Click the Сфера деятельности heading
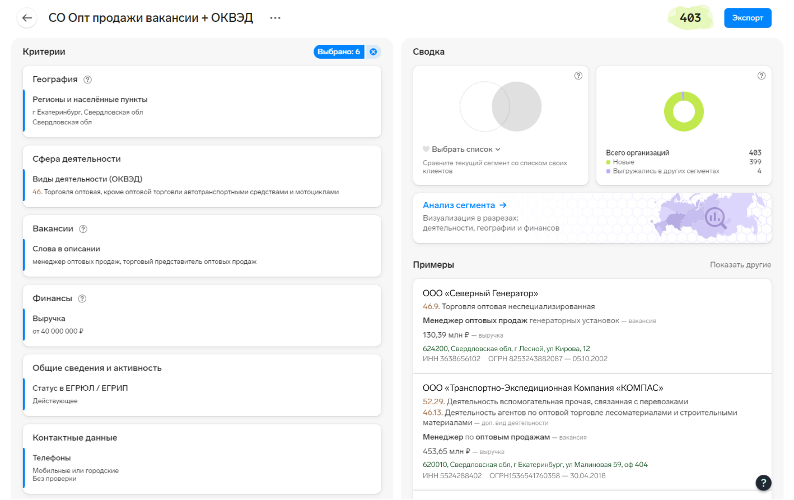The width and height of the screenshot is (794, 500). click(77, 159)
